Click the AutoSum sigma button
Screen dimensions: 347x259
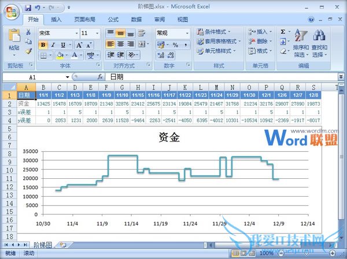coord(283,32)
